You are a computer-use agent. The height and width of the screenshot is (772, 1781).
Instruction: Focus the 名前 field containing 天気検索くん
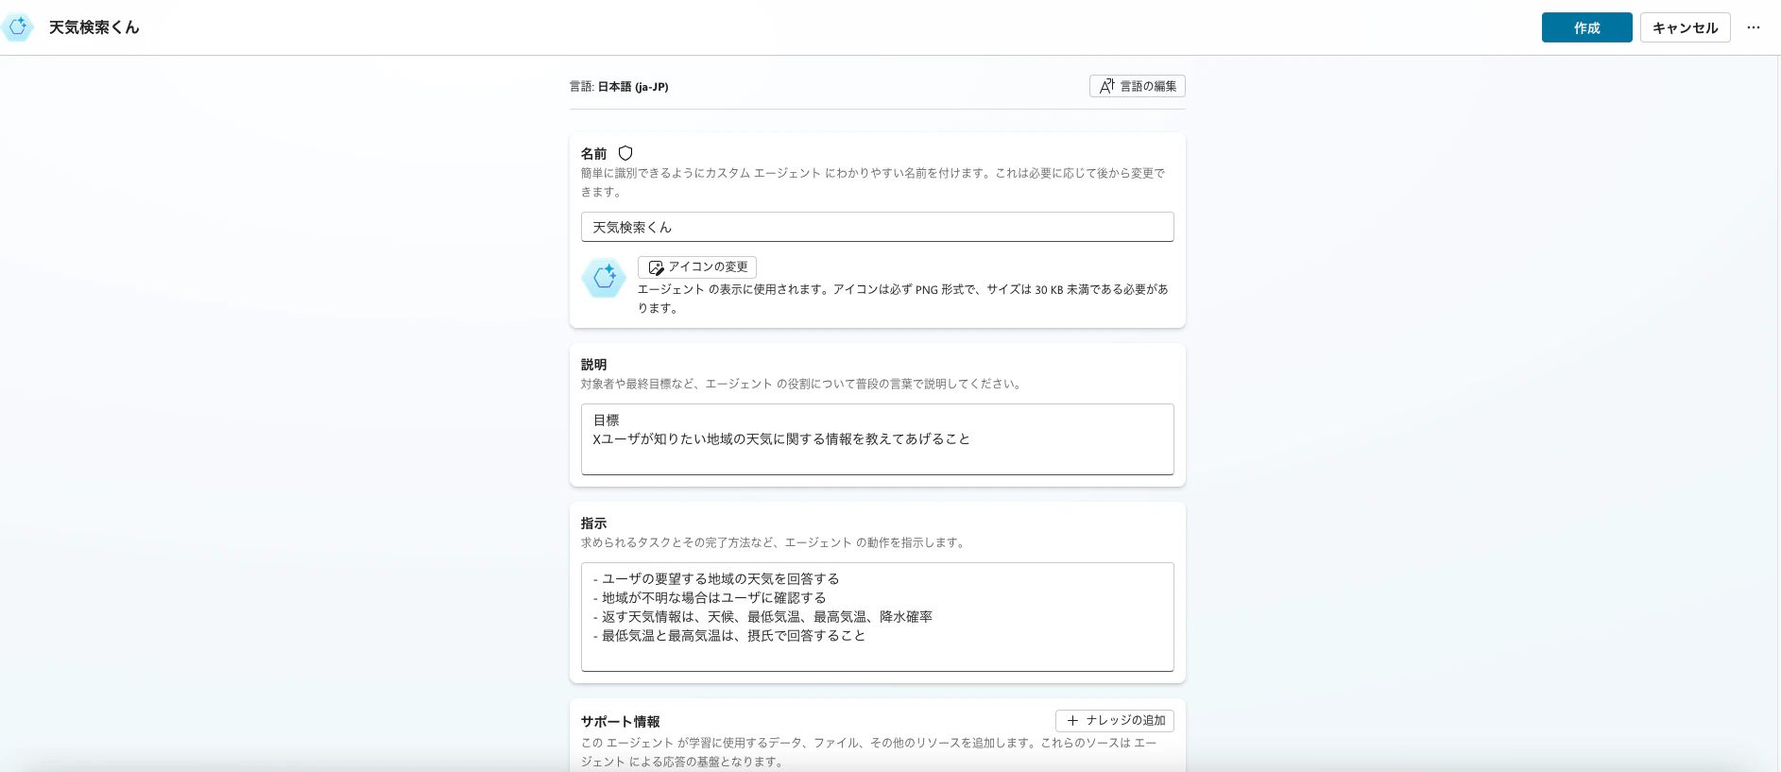click(877, 227)
